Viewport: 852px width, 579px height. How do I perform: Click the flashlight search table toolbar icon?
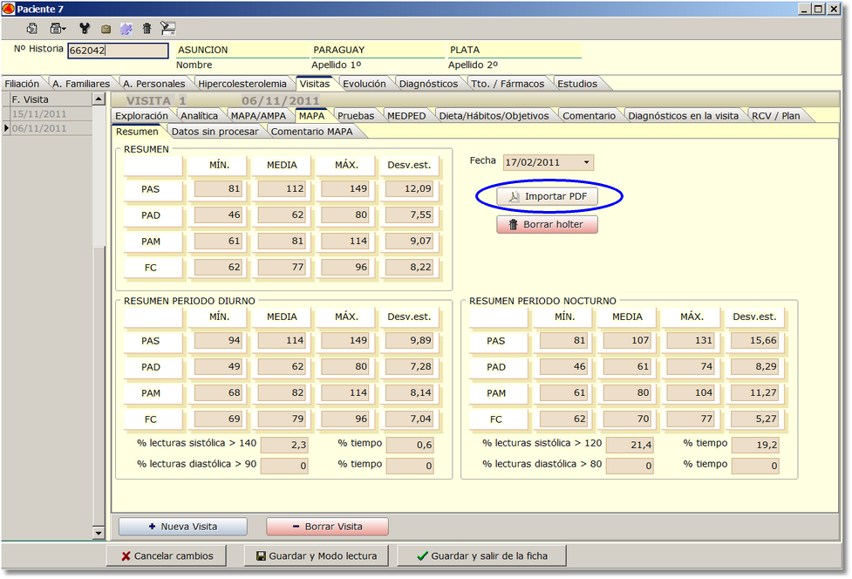[168, 28]
